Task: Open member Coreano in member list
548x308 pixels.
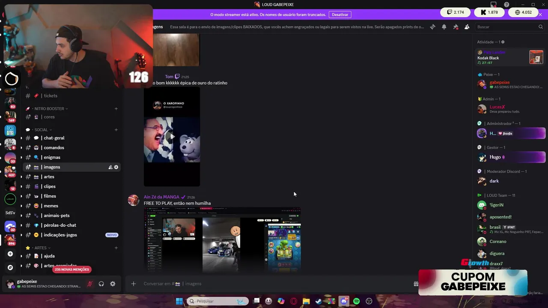Action: [x=510, y=241]
